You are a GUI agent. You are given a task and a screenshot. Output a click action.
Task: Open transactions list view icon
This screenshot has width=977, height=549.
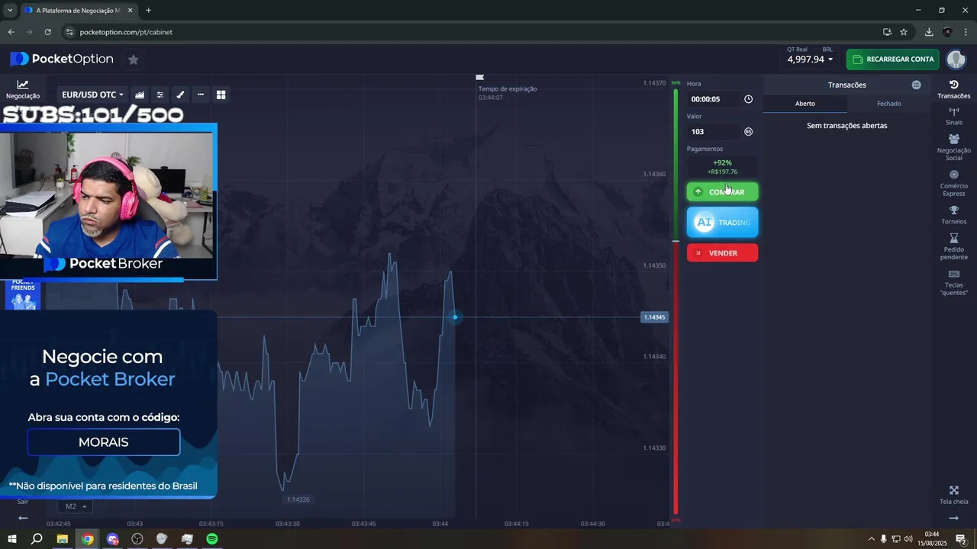tap(916, 85)
